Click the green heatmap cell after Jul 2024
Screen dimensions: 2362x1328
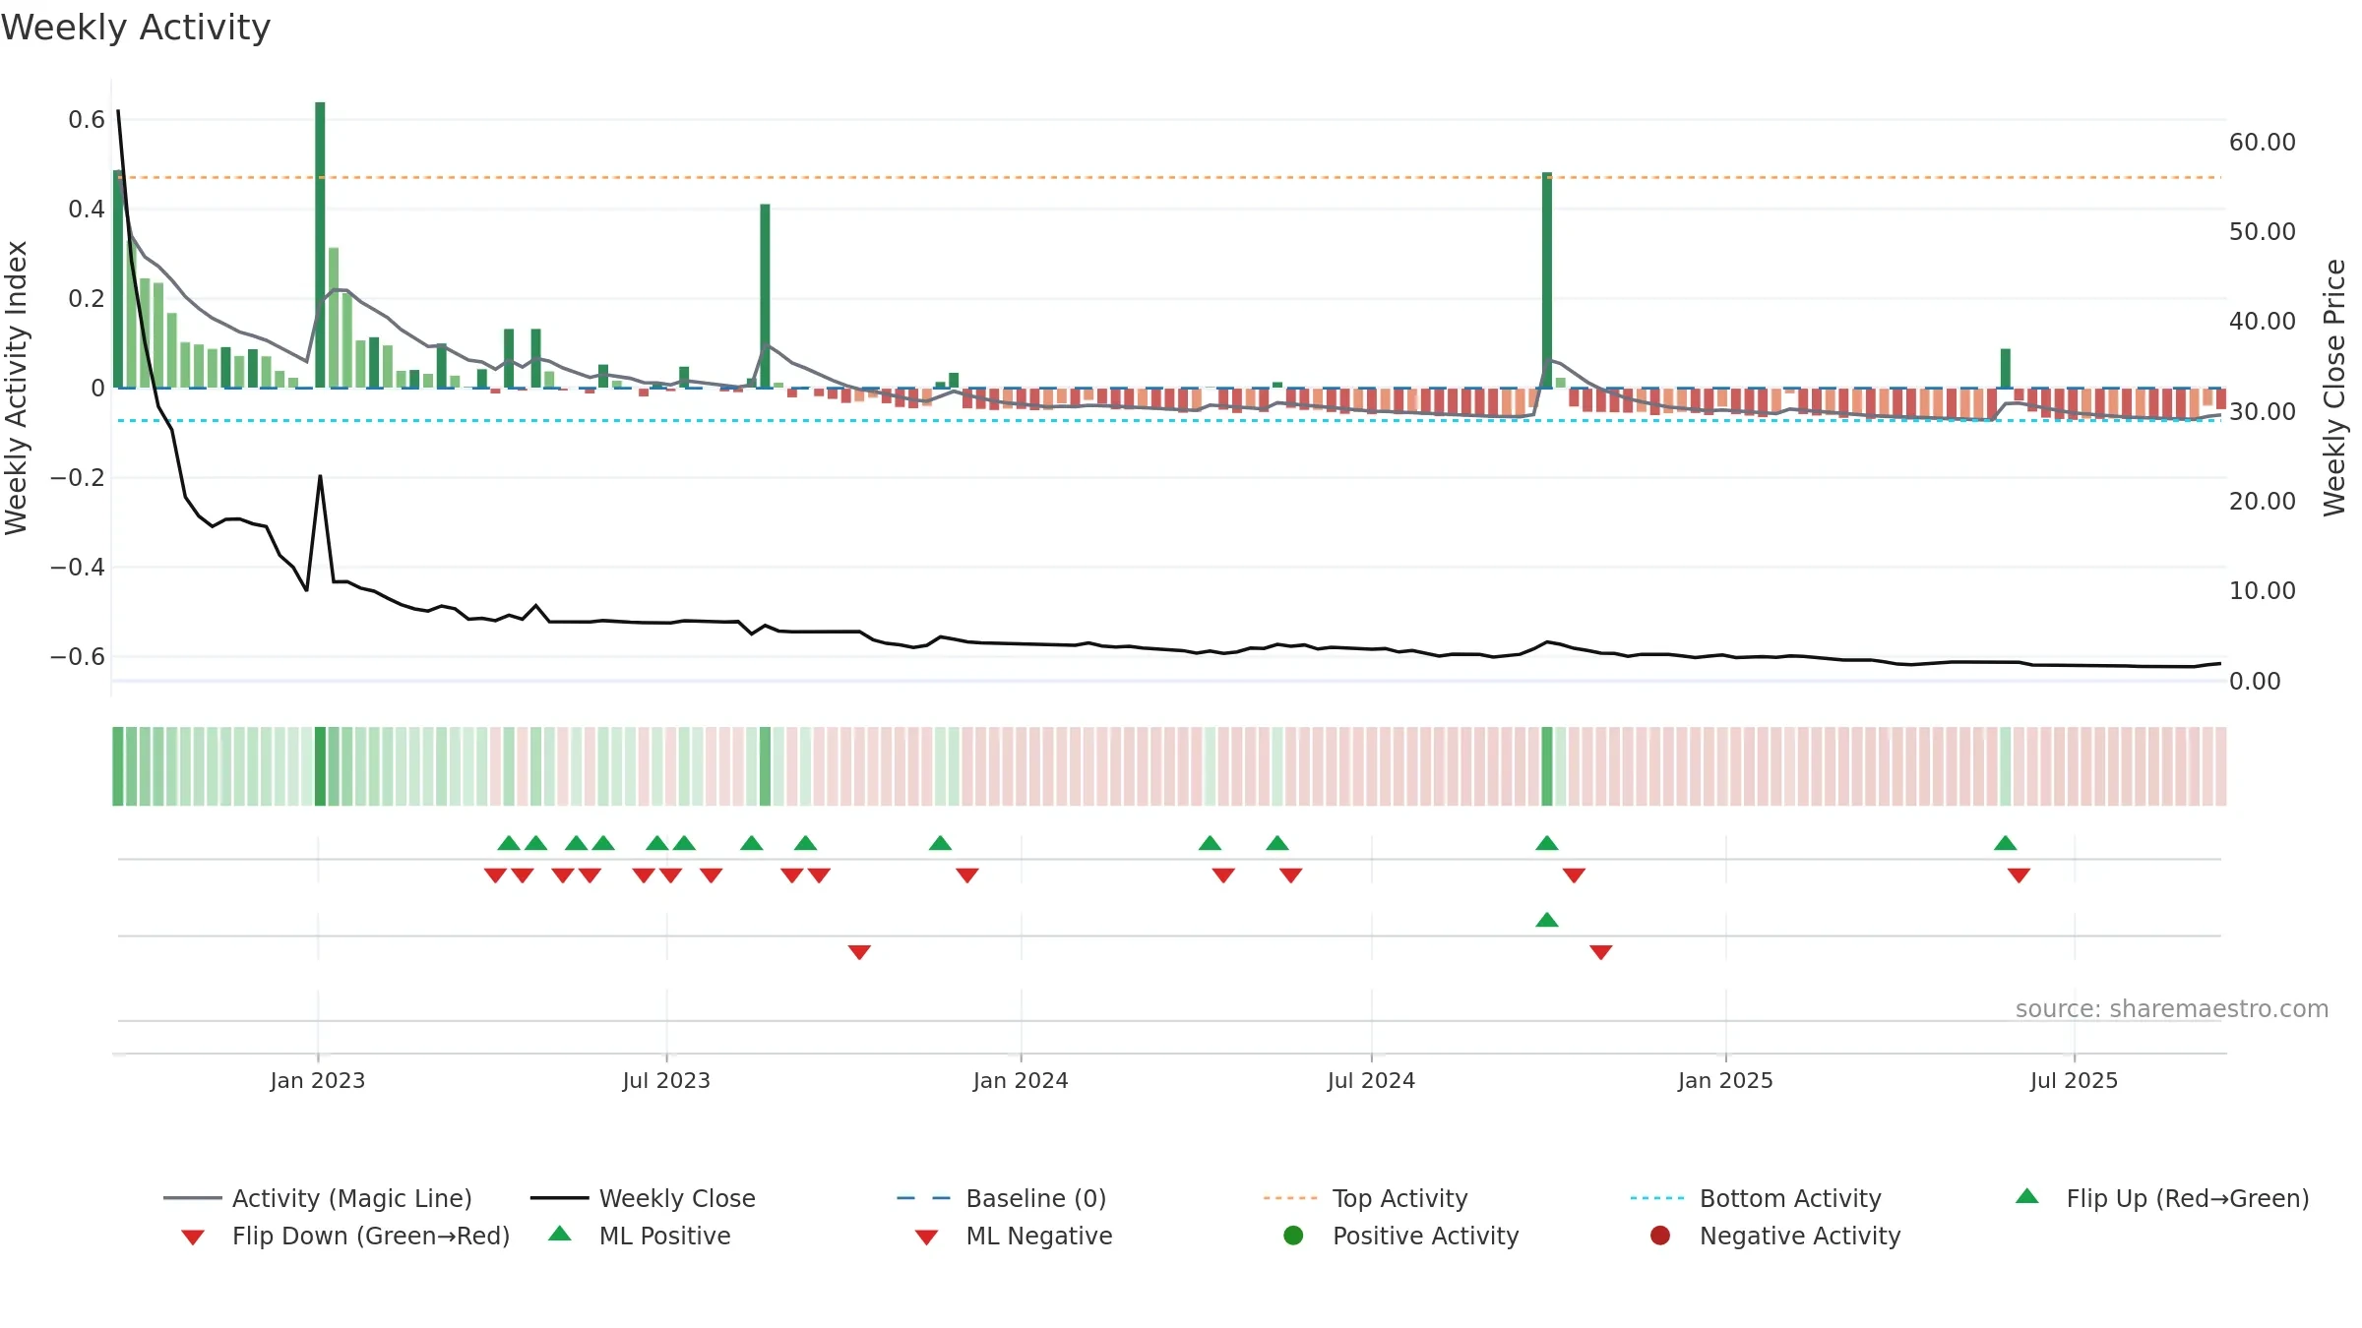(x=1547, y=766)
